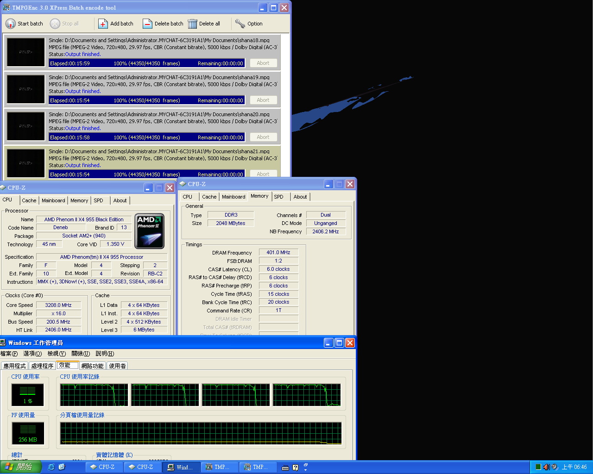Click progress bar of shana18.mpg job
This screenshot has width=593, height=474.
point(147,63)
